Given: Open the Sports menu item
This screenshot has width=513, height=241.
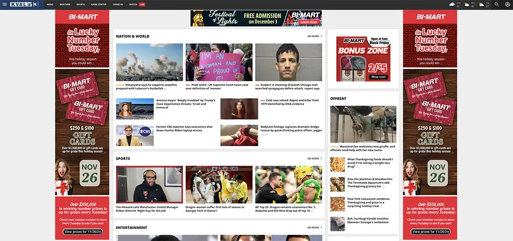Looking at the screenshot, I should (x=81, y=5).
